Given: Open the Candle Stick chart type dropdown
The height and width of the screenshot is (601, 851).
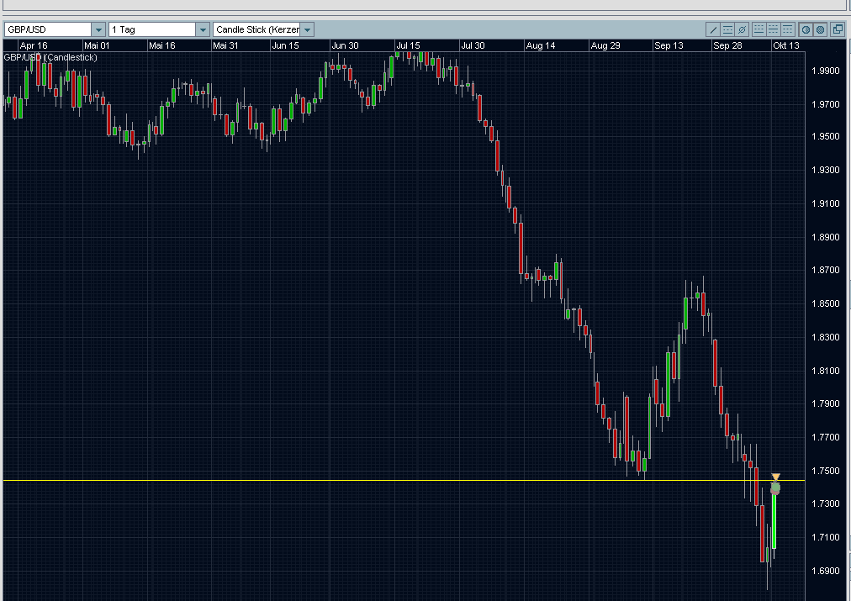Looking at the screenshot, I should point(308,30).
